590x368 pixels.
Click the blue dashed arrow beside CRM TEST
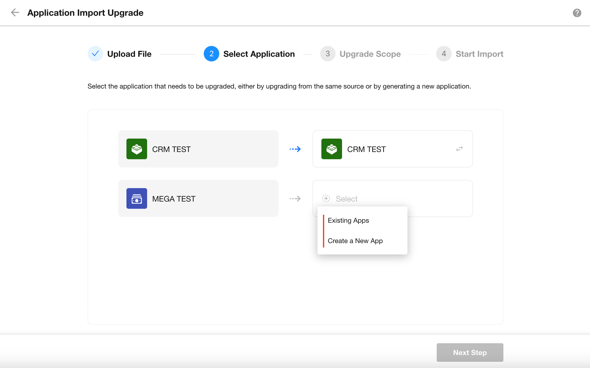point(295,149)
